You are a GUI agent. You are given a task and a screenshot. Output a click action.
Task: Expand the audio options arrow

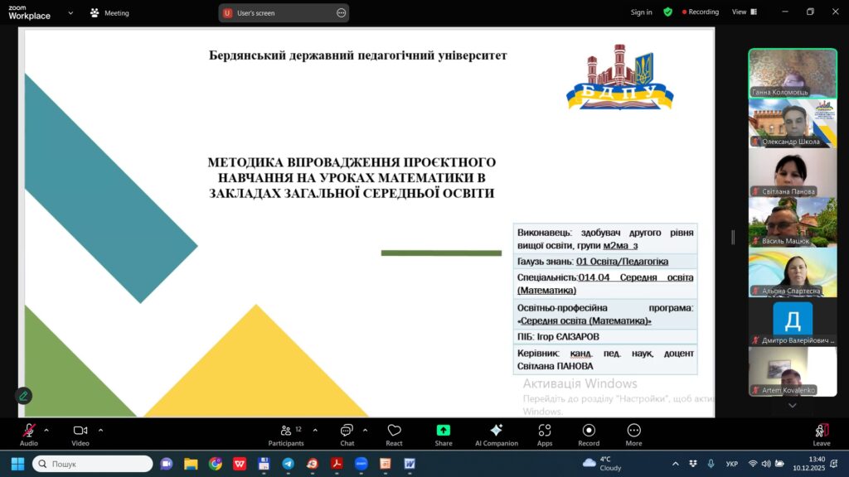(46, 430)
